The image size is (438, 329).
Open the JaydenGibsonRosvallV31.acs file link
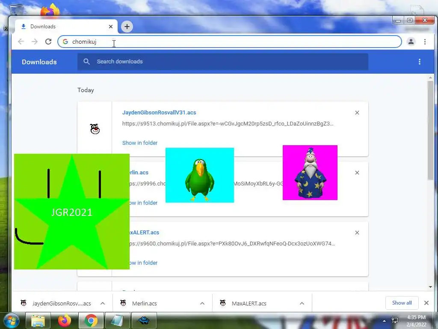[159, 113]
